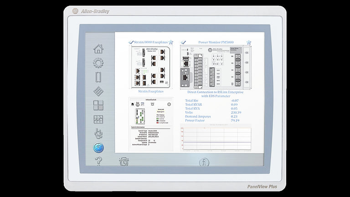Go to the Home screen icon in sidebar
Screen dimensions: 350x197
point(98,49)
